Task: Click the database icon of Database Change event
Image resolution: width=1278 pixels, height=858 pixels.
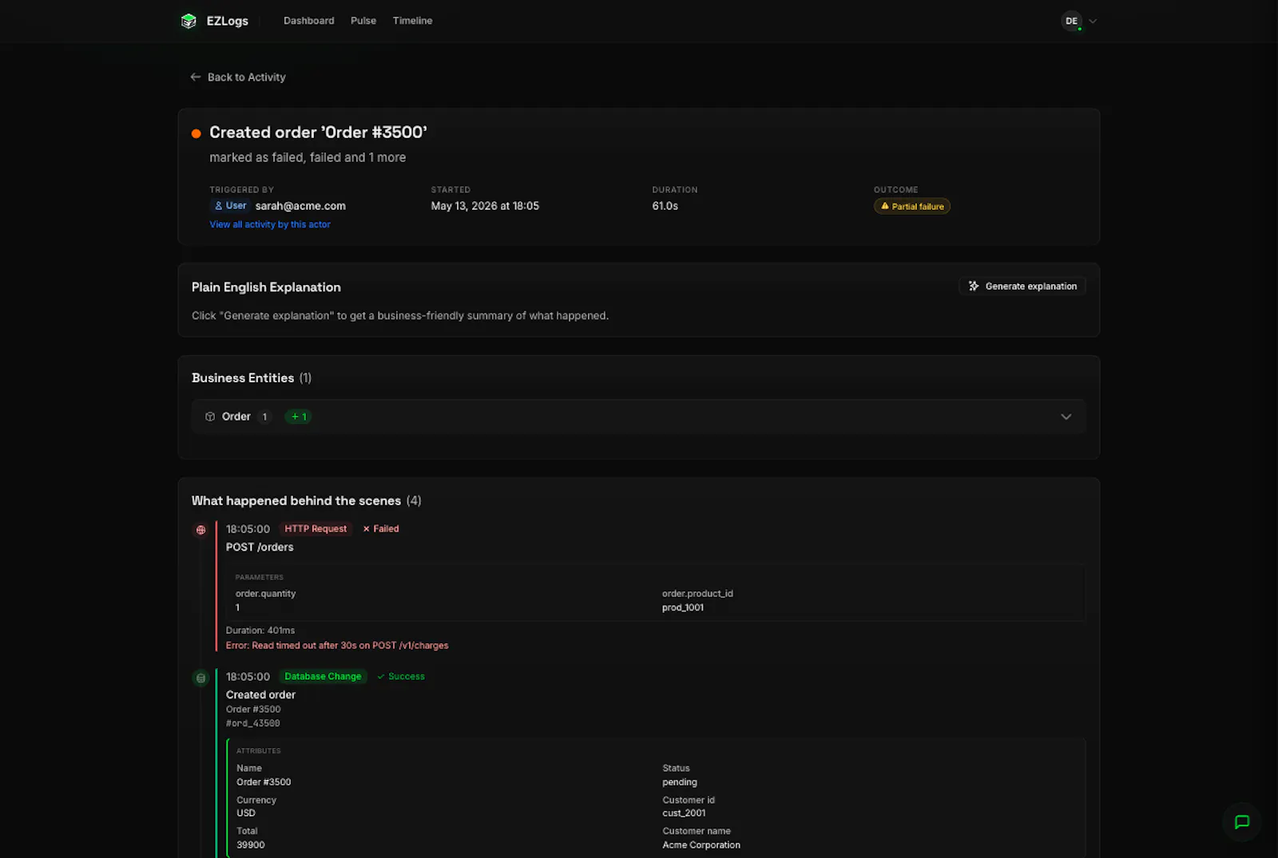Action: 201,678
